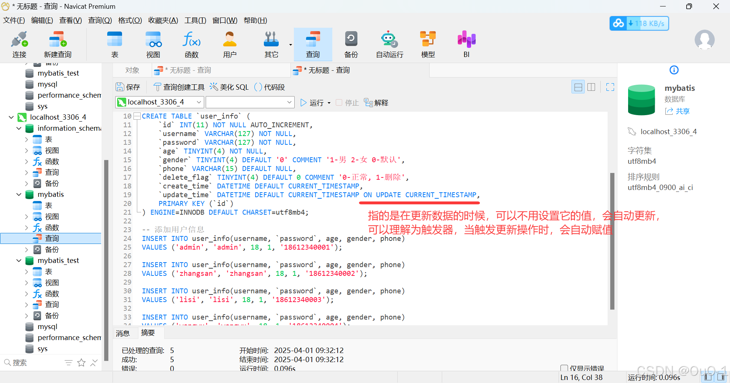Click the 共享 share link
Viewport: 730px width, 383px height.
pos(677,111)
